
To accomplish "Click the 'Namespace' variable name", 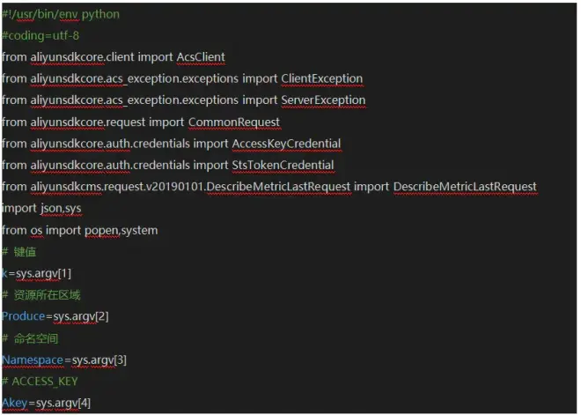I will pos(33,359).
